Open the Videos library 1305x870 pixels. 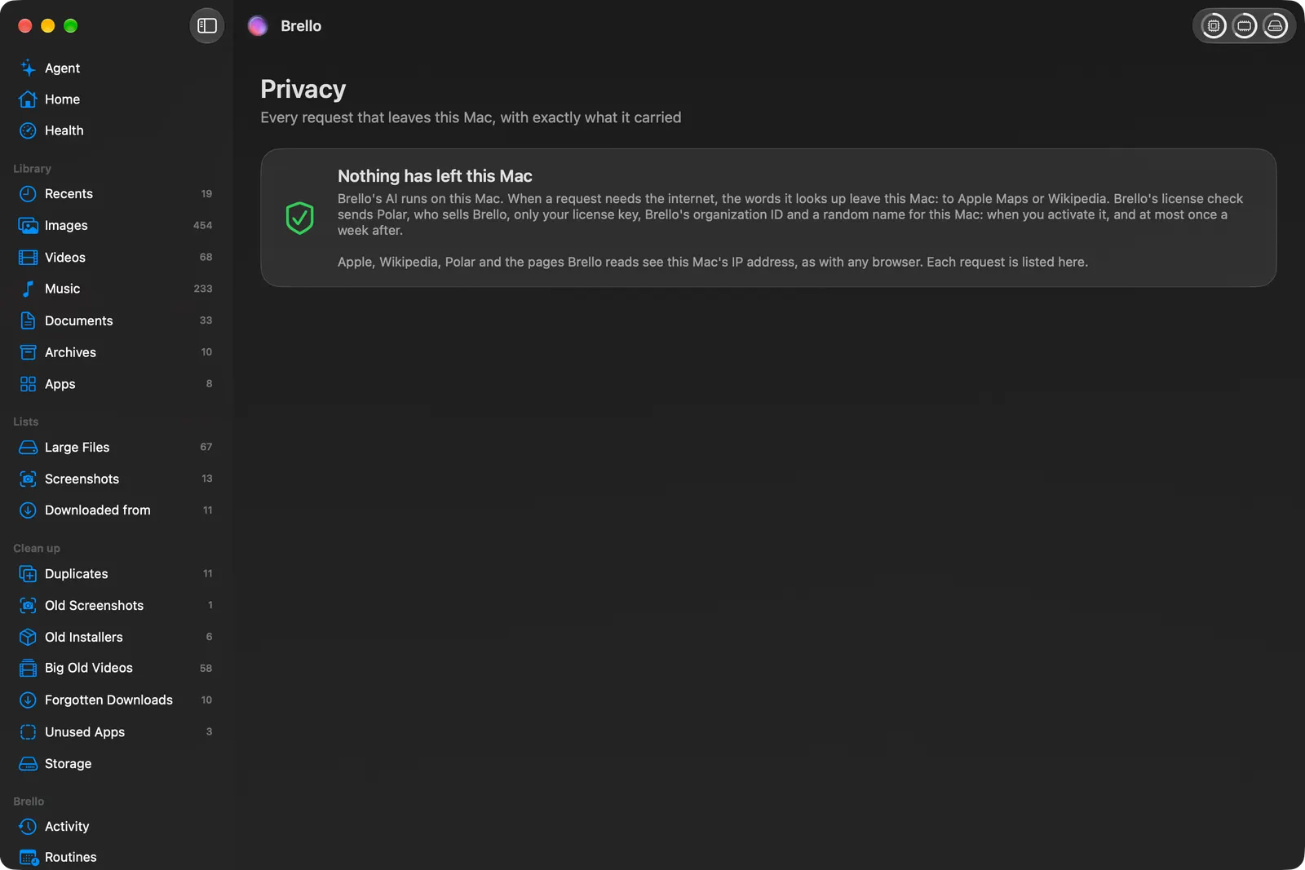pyautogui.click(x=116, y=258)
